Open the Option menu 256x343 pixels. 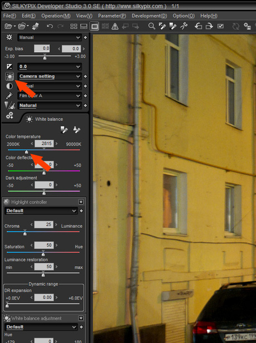pyautogui.click(x=183, y=16)
